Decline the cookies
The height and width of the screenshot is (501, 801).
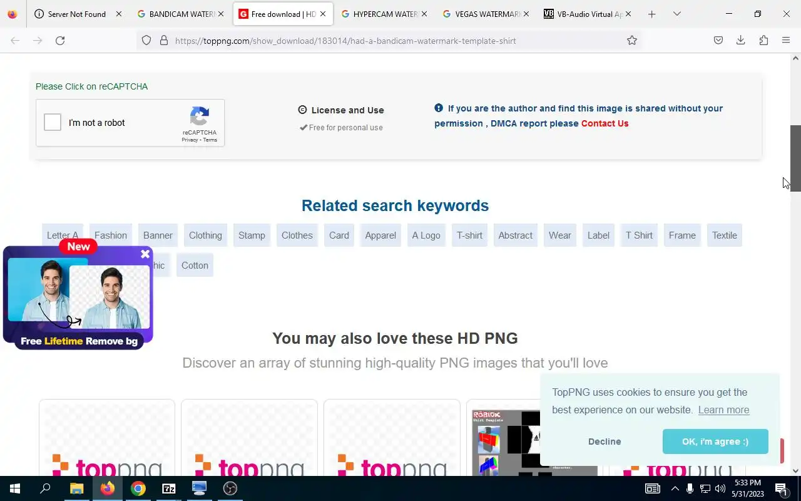click(605, 442)
